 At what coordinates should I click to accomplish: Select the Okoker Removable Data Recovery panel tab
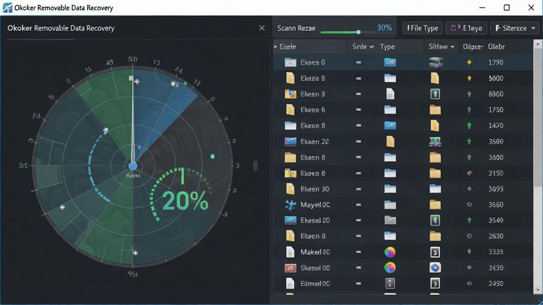point(61,28)
